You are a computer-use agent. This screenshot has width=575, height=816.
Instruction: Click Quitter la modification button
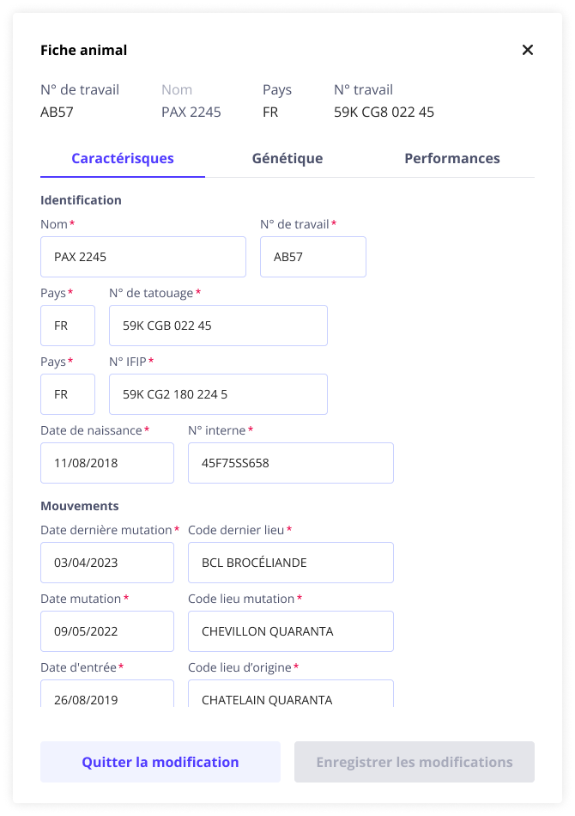click(160, 762)
